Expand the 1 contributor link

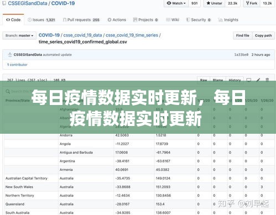pyautogui.click(x=17, y=65)
